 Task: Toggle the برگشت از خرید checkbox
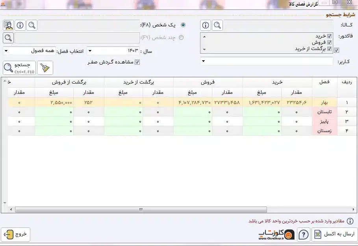click(329, 48)
